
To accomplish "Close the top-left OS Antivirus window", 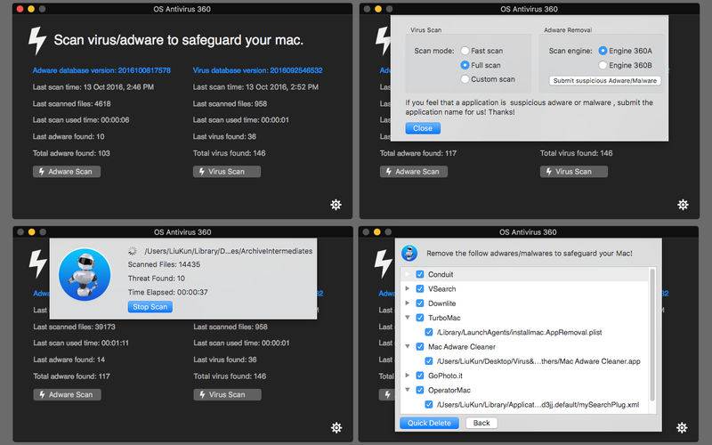I will pyautogui.click(x=20, y=9).
